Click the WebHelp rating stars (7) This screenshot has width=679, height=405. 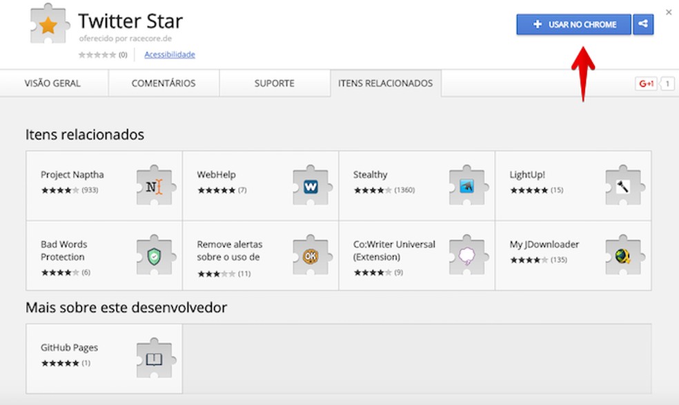pos(222,190)
